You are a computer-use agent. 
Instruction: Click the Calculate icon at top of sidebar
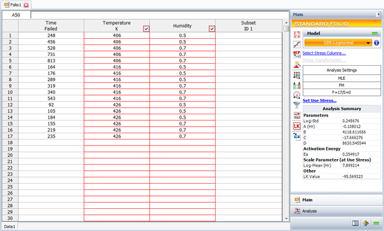click(297, 34)
